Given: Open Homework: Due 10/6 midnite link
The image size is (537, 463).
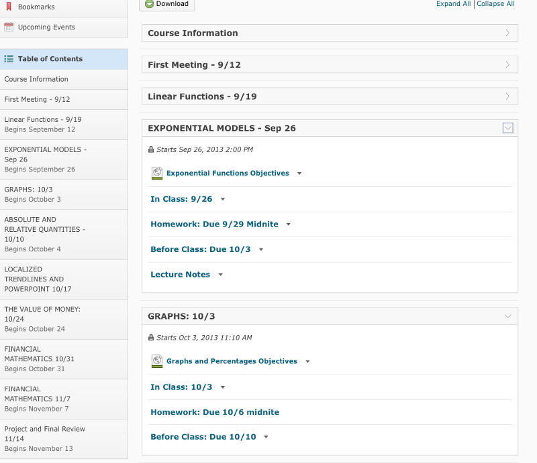Looking at the screenshot, I should 215,412.
